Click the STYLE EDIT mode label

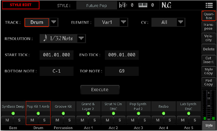point(21,5)
